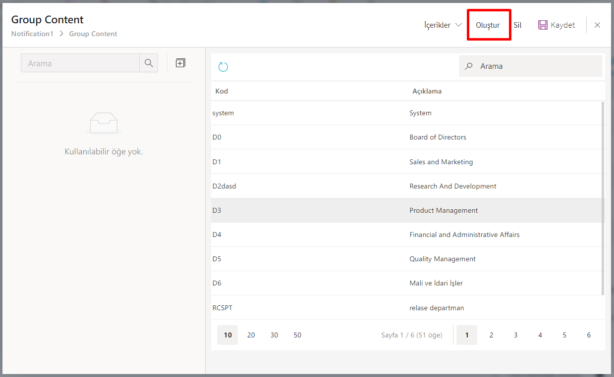Sort by the Kod column header
This screenshot has width=614, height=377.
click(222, 91)
